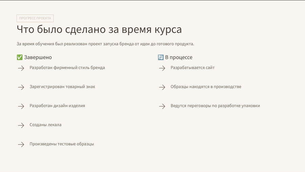The height and width of the screenshot is (172, 305).
Task: Click arrow icon next to Разработан фирменный стиль бренда
Action: point(21,68)
